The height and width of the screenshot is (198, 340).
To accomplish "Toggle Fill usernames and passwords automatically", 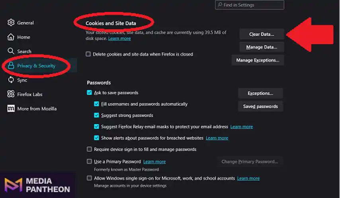I will pyautogui.click(x=96, y=104).
